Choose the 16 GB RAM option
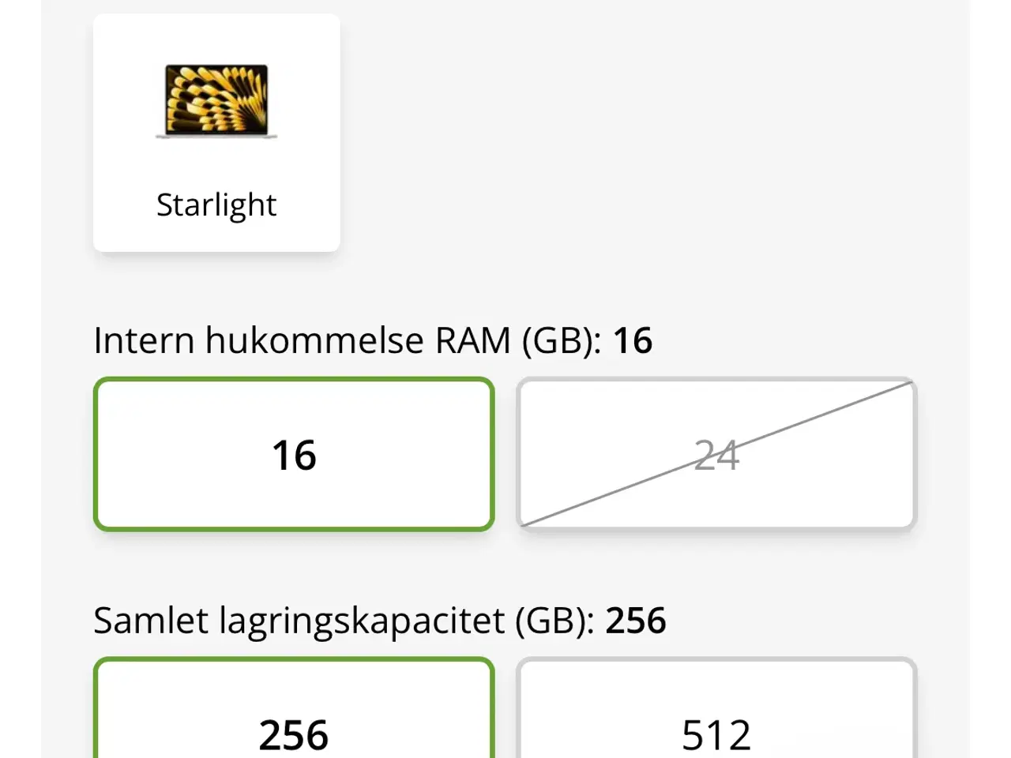Viewport: 1011px width, 758px height. tap(294, 455)
